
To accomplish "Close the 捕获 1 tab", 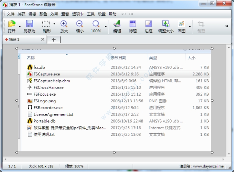I will (x=42, y=39).
